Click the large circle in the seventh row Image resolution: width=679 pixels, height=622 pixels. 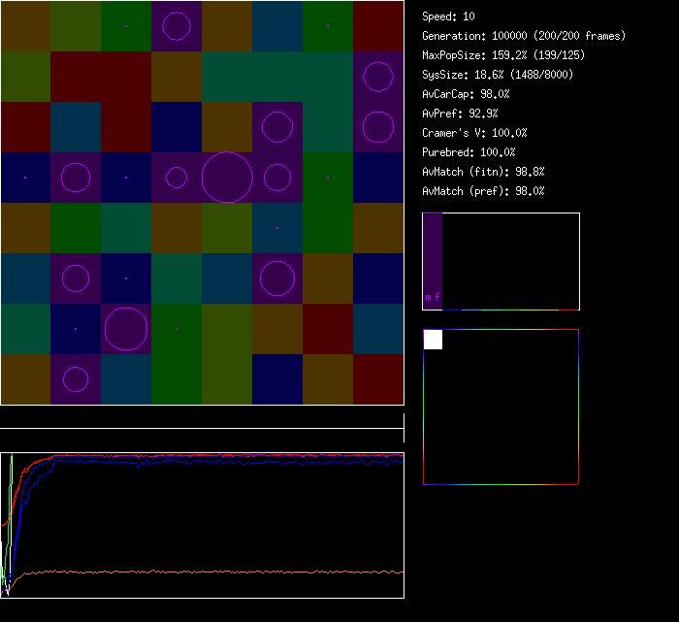pos(126,329)
